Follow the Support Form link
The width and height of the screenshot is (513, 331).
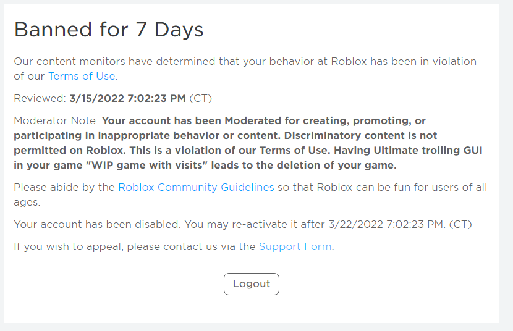(x=295, y=247)
